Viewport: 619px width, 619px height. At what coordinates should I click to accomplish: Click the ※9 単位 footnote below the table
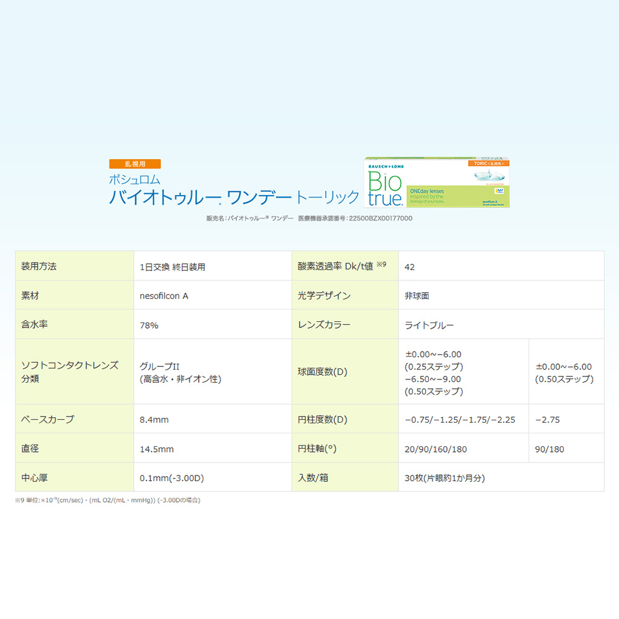108,500
